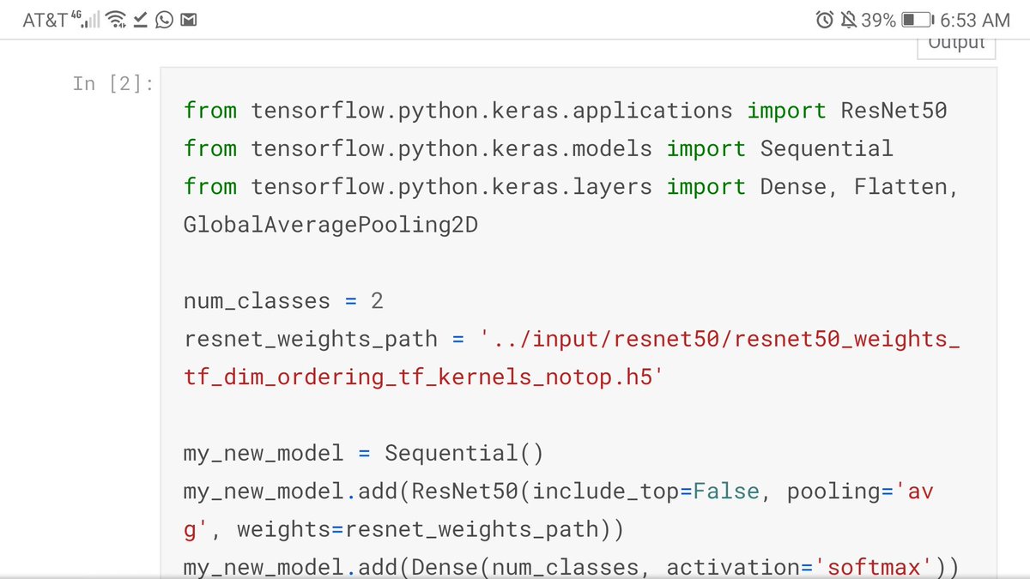Image resolution: width=1030 pixels, height=579 pixels.
Task: Click the GlobalAveragePooling2D text
Action: click(330, 225)
